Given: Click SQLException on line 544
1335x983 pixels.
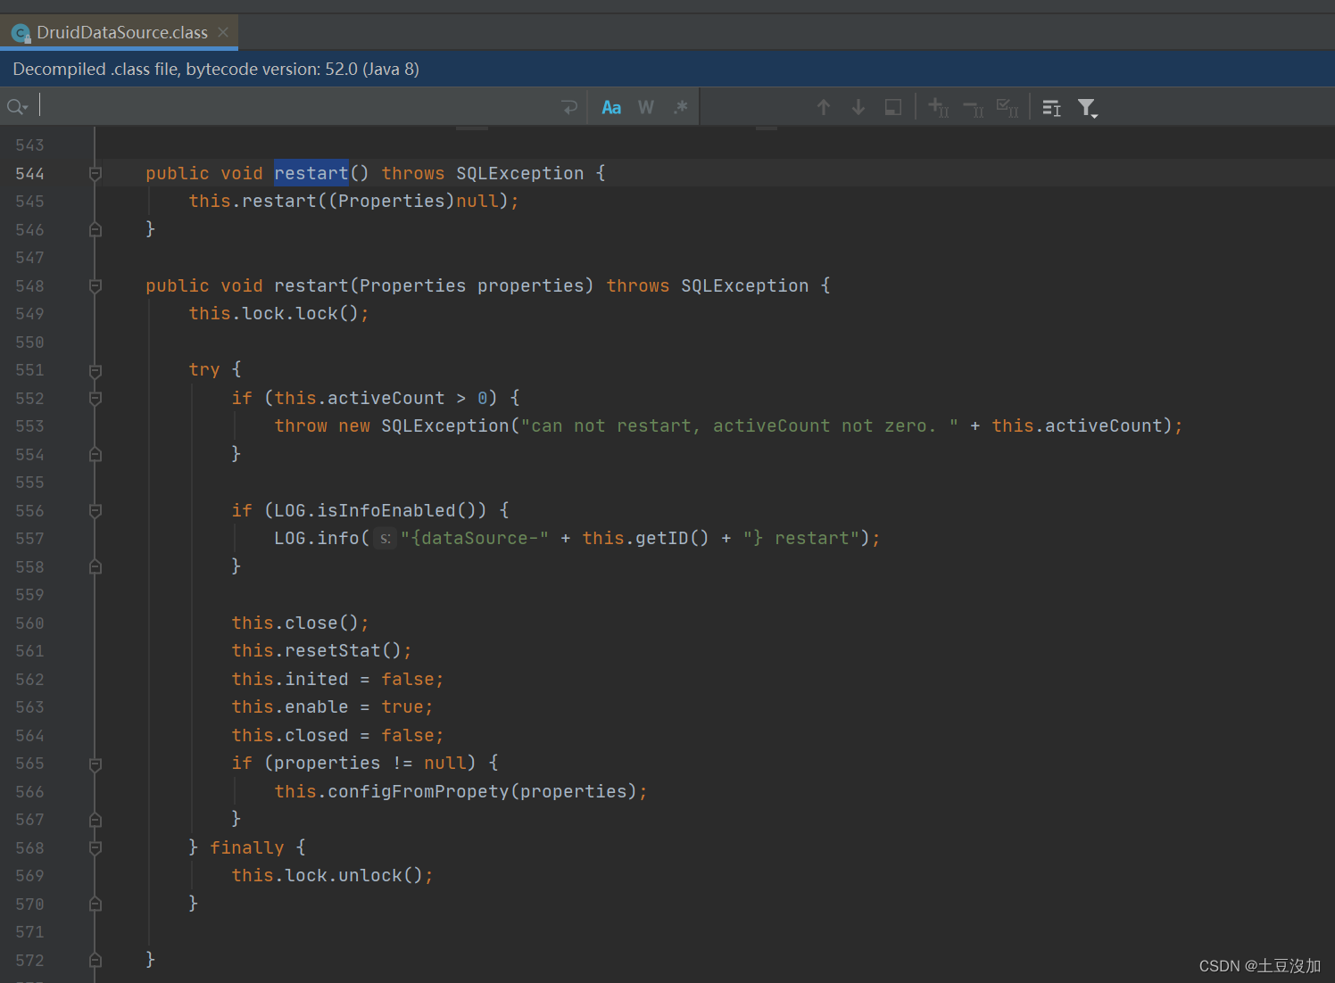Looking at the screenshot, I should 519,173.
